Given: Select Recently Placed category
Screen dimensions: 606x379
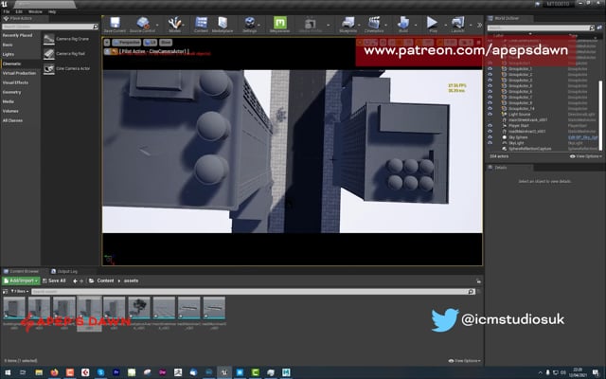Looking at the screenshot, I should coord(17,35).
